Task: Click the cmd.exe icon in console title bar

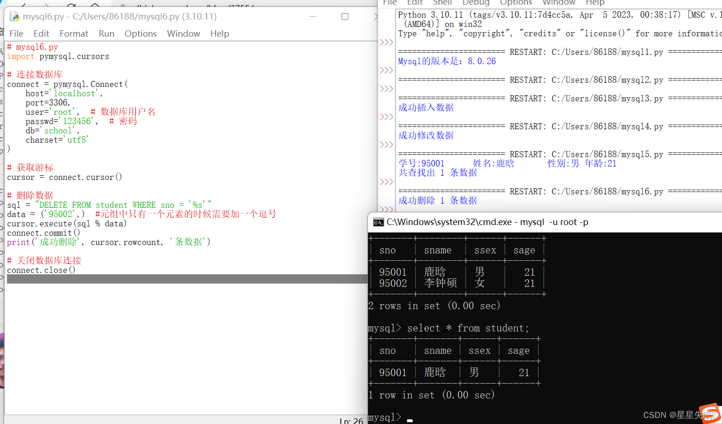Action: pos(379,222)
